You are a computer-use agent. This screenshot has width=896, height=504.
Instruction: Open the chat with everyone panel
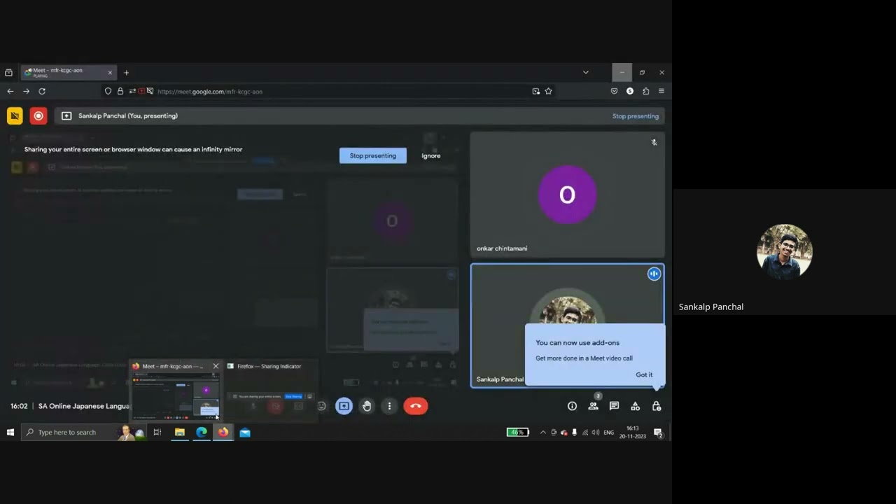[614, 406]
